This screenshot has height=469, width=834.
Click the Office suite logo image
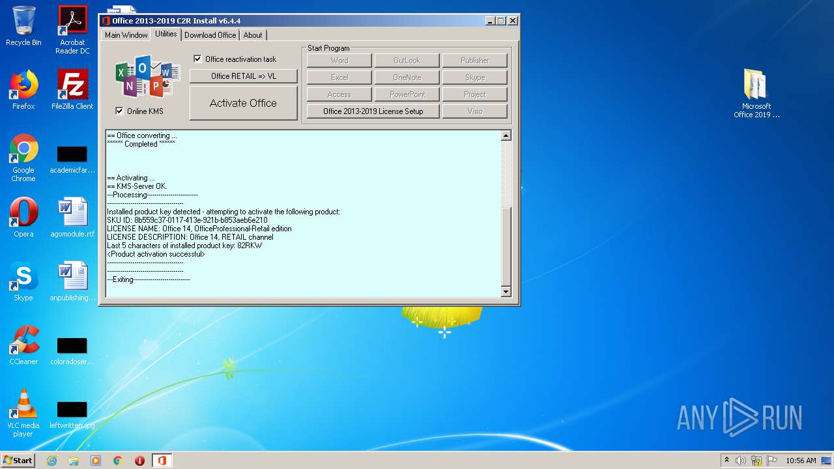coord(147,76)
